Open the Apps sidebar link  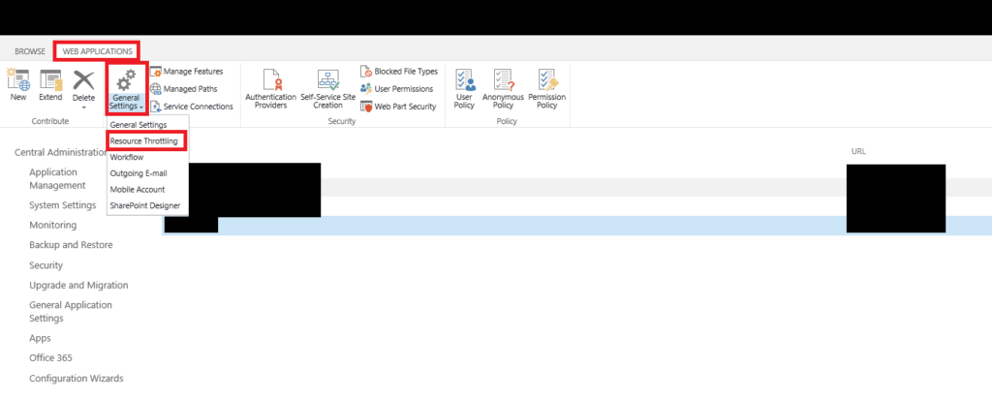[x=40, y=338]
